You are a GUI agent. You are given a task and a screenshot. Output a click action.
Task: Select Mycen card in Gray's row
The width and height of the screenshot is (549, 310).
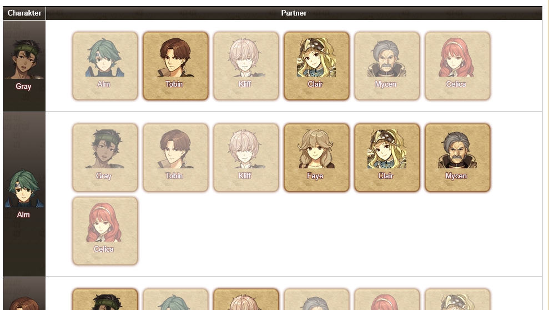(387, 66)
